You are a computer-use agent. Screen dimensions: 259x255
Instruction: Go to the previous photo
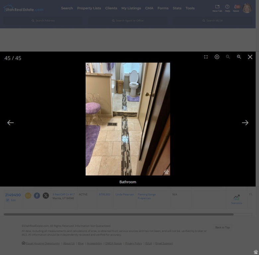click(x=11, y=123)
